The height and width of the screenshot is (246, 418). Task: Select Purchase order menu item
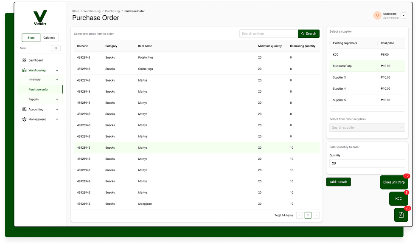click(x=39, y=90)
